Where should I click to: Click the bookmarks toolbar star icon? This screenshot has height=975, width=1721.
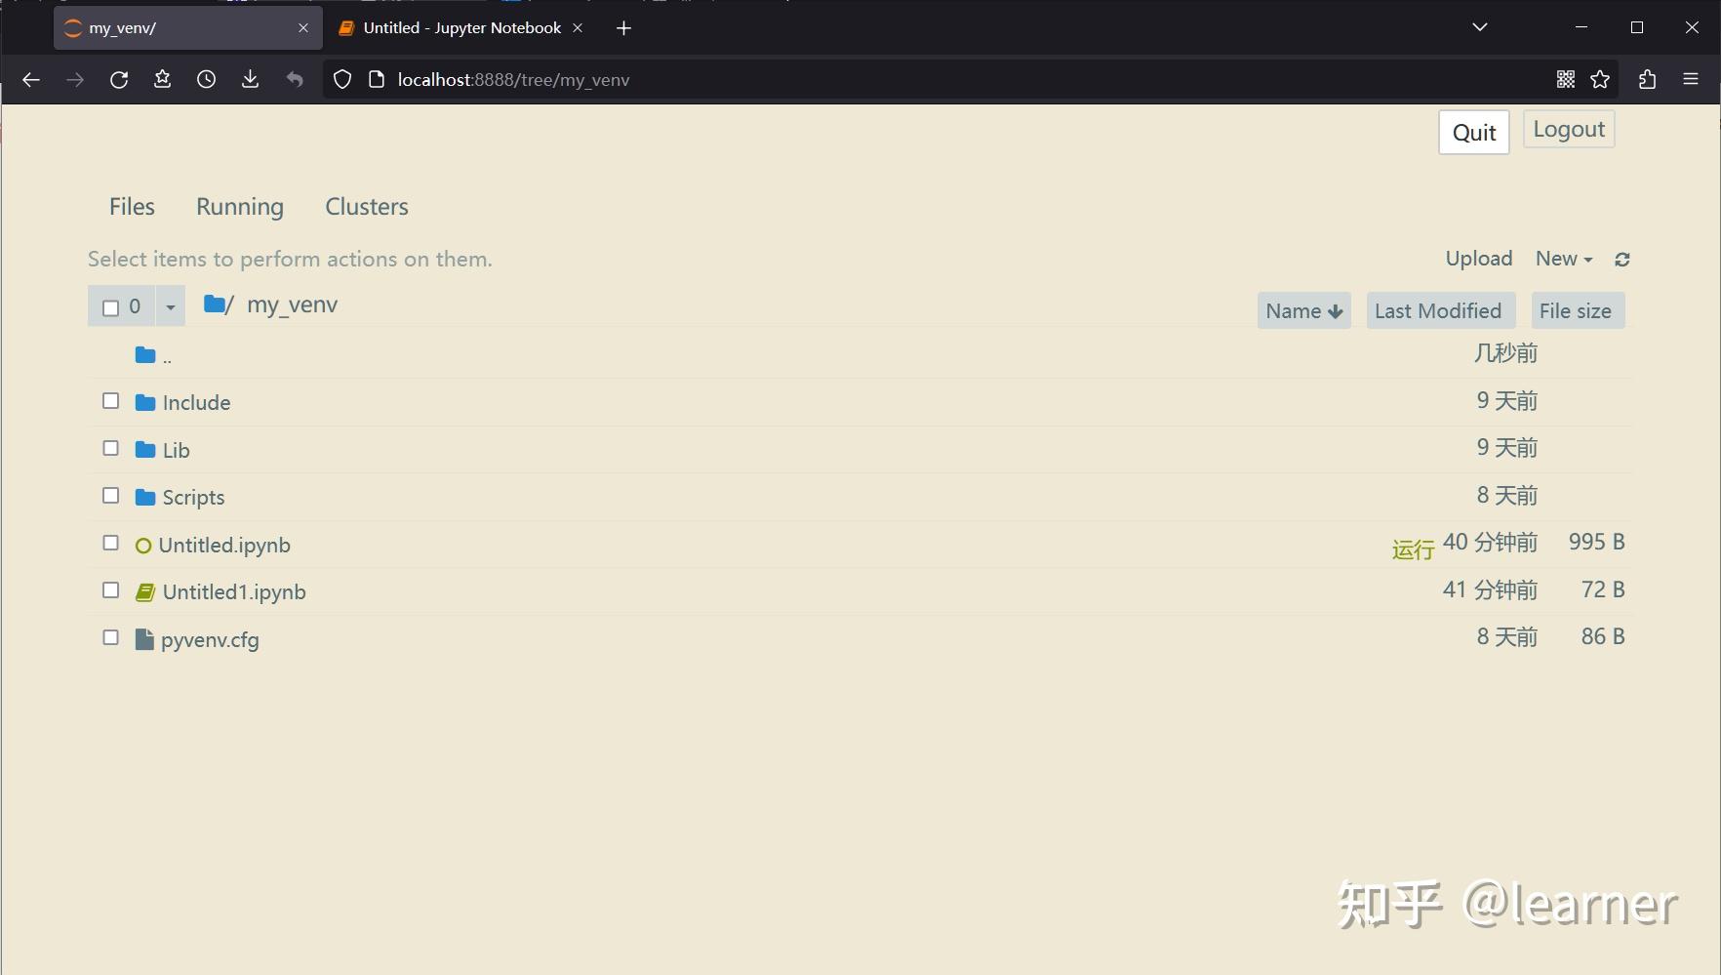point(162,80)
